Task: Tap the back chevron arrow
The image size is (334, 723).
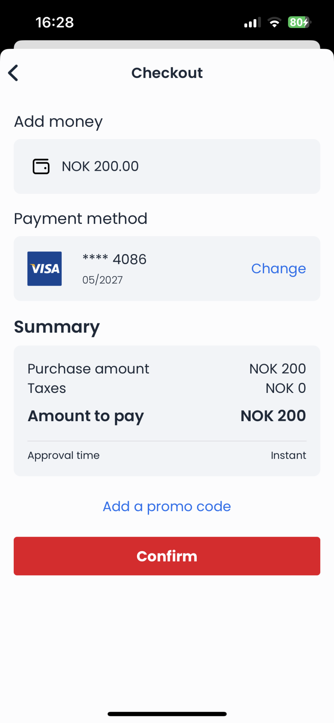Action: (x=13, y=73)
